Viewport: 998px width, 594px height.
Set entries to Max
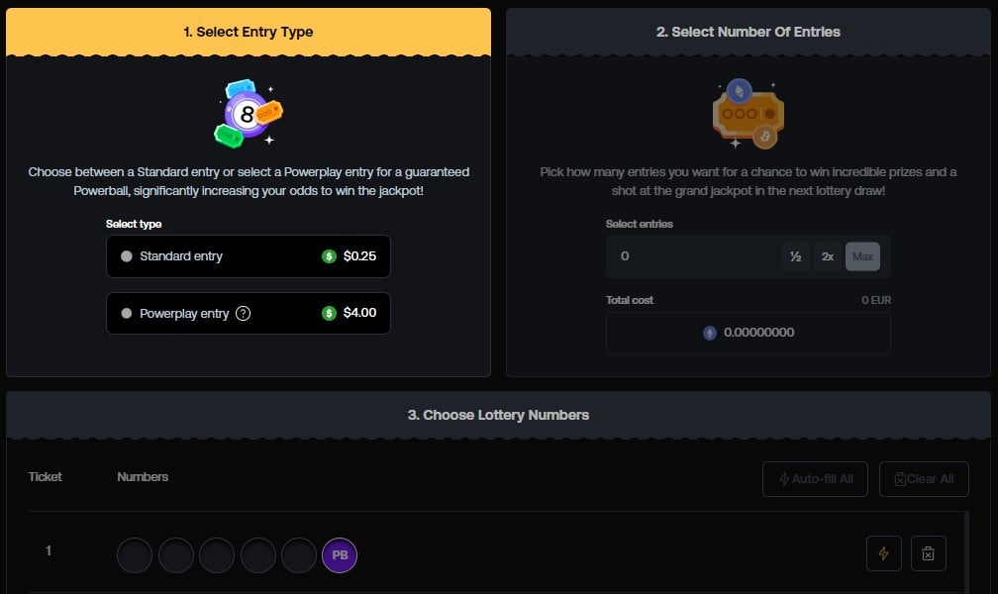click(x=862, y=256)
